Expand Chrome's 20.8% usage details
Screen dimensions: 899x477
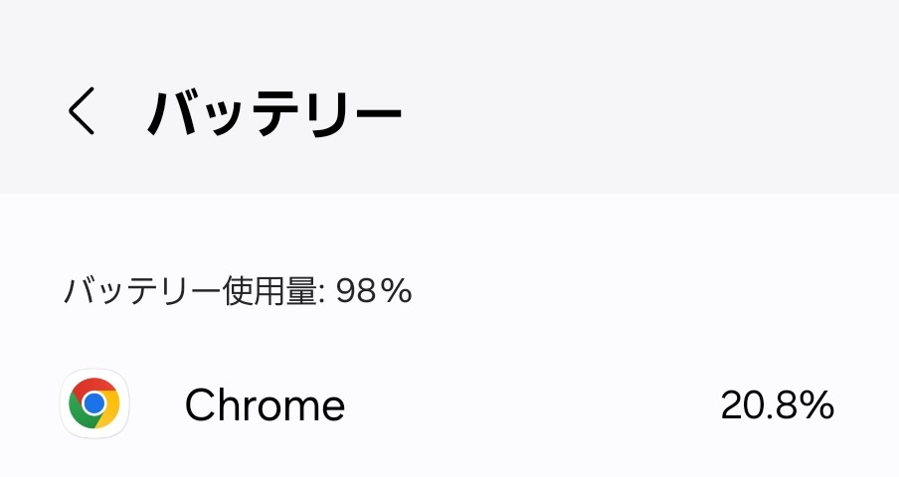pyautogui.click(x=777, y=404)
